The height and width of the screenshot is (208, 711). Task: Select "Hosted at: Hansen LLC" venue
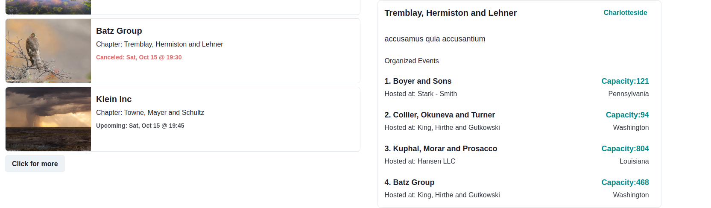420,161
